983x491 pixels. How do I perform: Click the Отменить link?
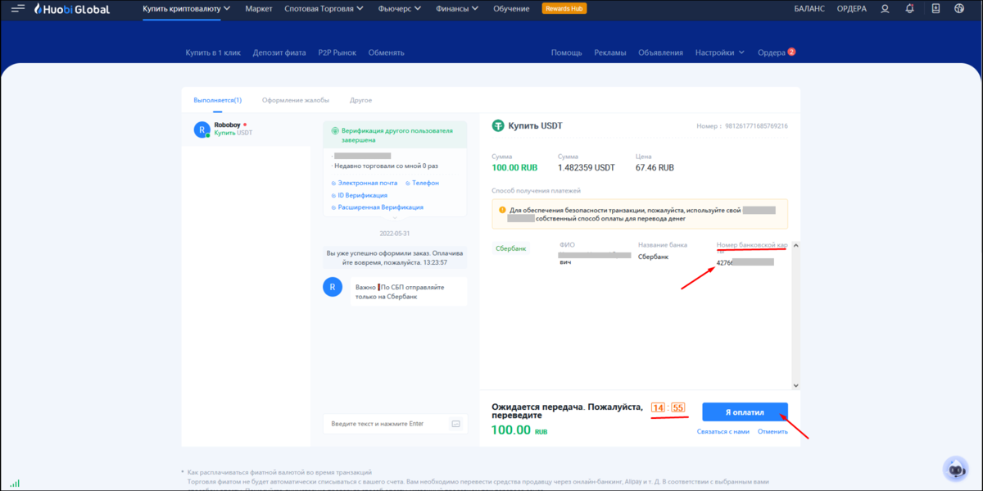click(x=772, y=432)
